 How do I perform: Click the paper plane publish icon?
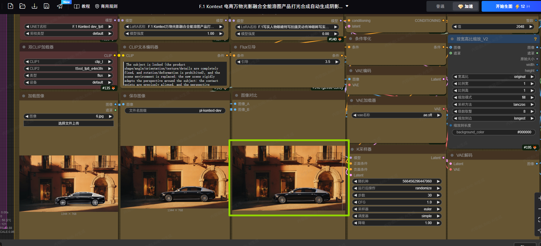pyautogui.click(x=60, y=6)
